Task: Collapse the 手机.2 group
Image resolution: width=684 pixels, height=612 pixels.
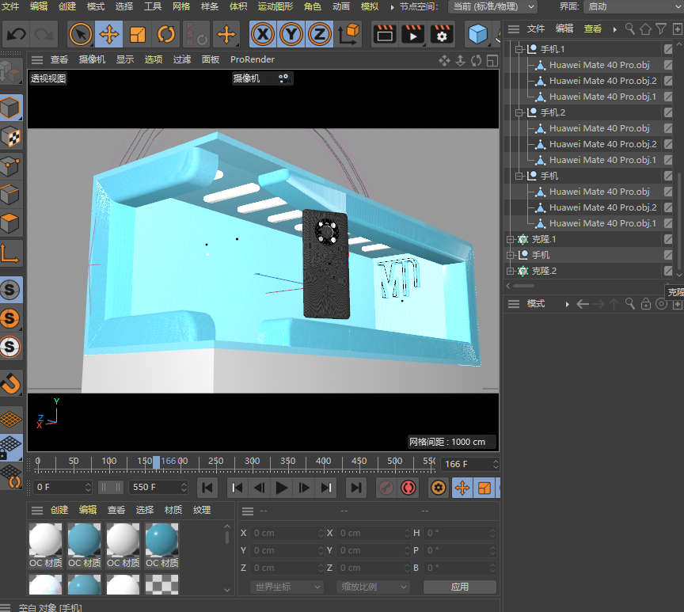Action: pyautogui.click(x=520, y=112)
